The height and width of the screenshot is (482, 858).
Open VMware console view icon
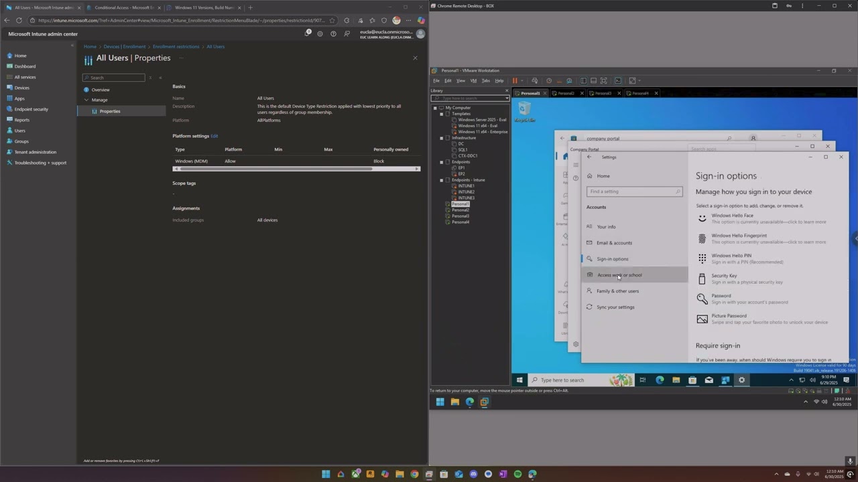(618, 80)
